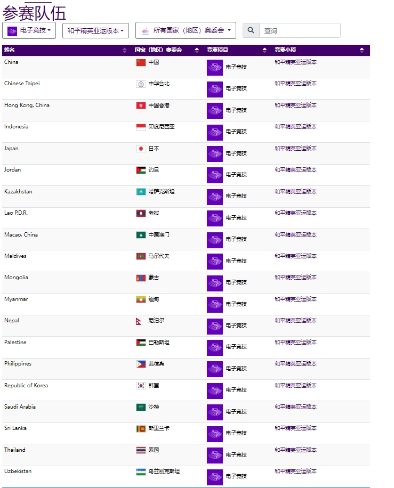Click the Jordan flag icon

141,170
